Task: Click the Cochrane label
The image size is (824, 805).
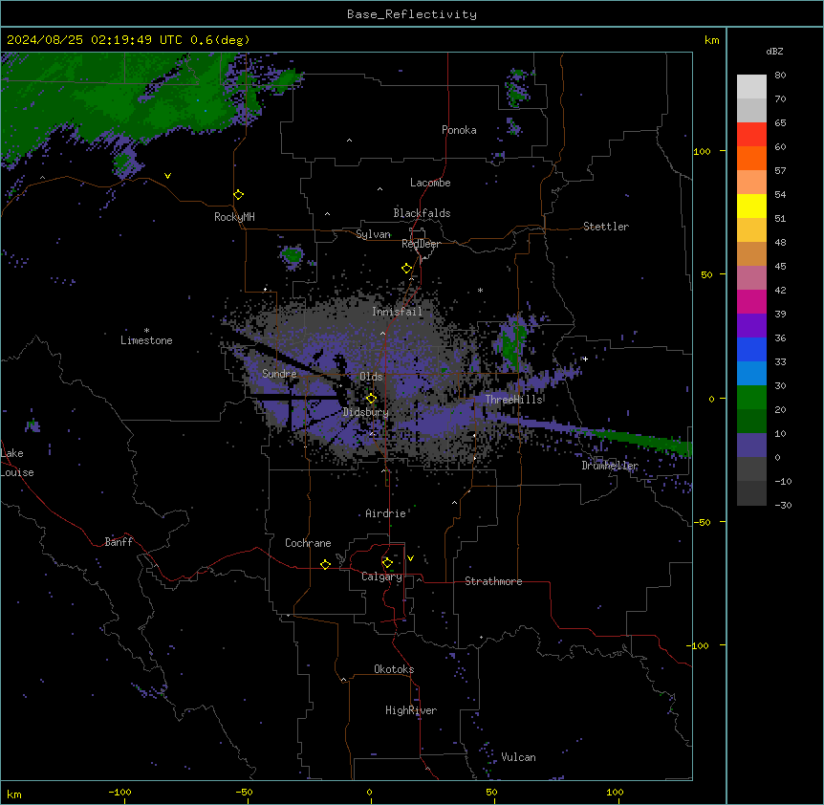Action: point(308,543)
